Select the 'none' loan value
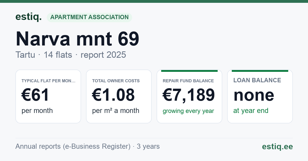This screenshot has width=308, height=161. [x=254, y=95]
